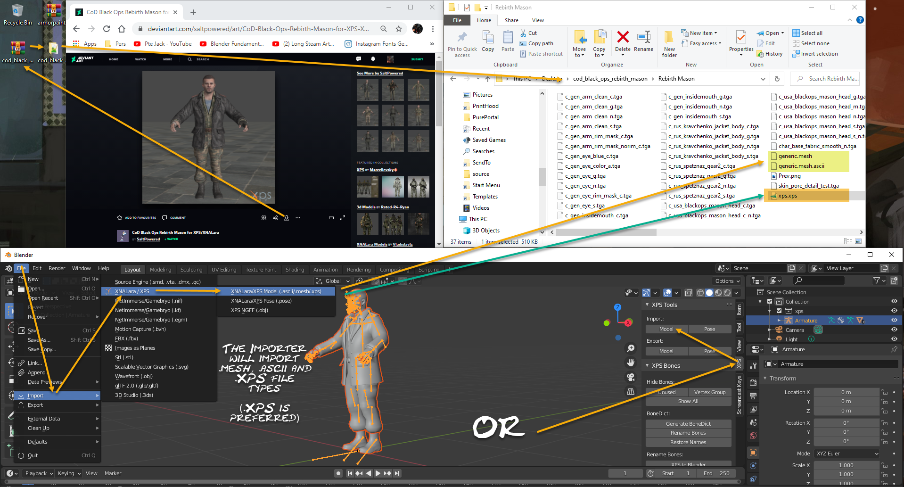The width and height of the screenshot is (904, 487).
Task: Toggle the Location X lock icon
Action: coord(885,392)
